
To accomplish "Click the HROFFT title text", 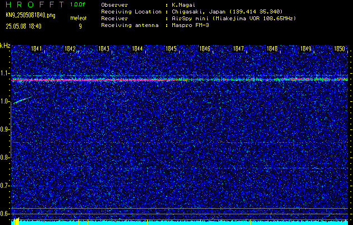I will [35, 4].
